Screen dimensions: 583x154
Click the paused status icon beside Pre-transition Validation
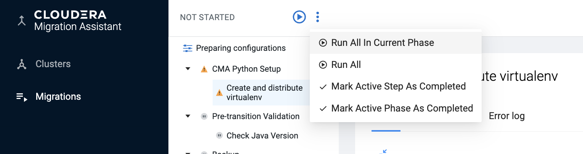[x=204, y=116]
